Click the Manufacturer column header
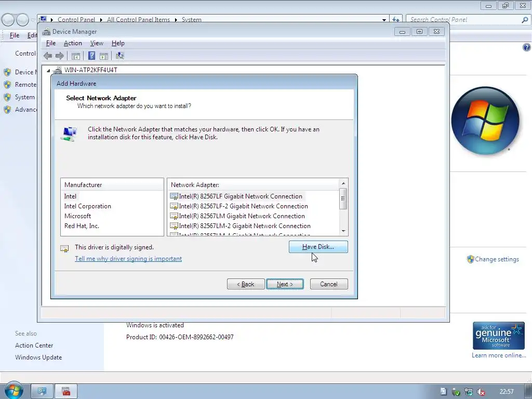The image size is (532, 399). click(x=112, y=185)
